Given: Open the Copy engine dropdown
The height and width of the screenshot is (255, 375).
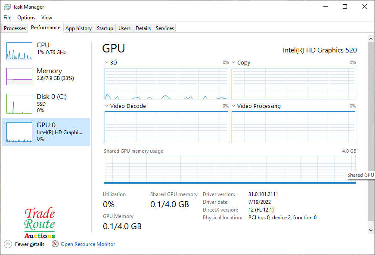Looking at the screenshot, I should pyautogui.click(x=234, y=63).
